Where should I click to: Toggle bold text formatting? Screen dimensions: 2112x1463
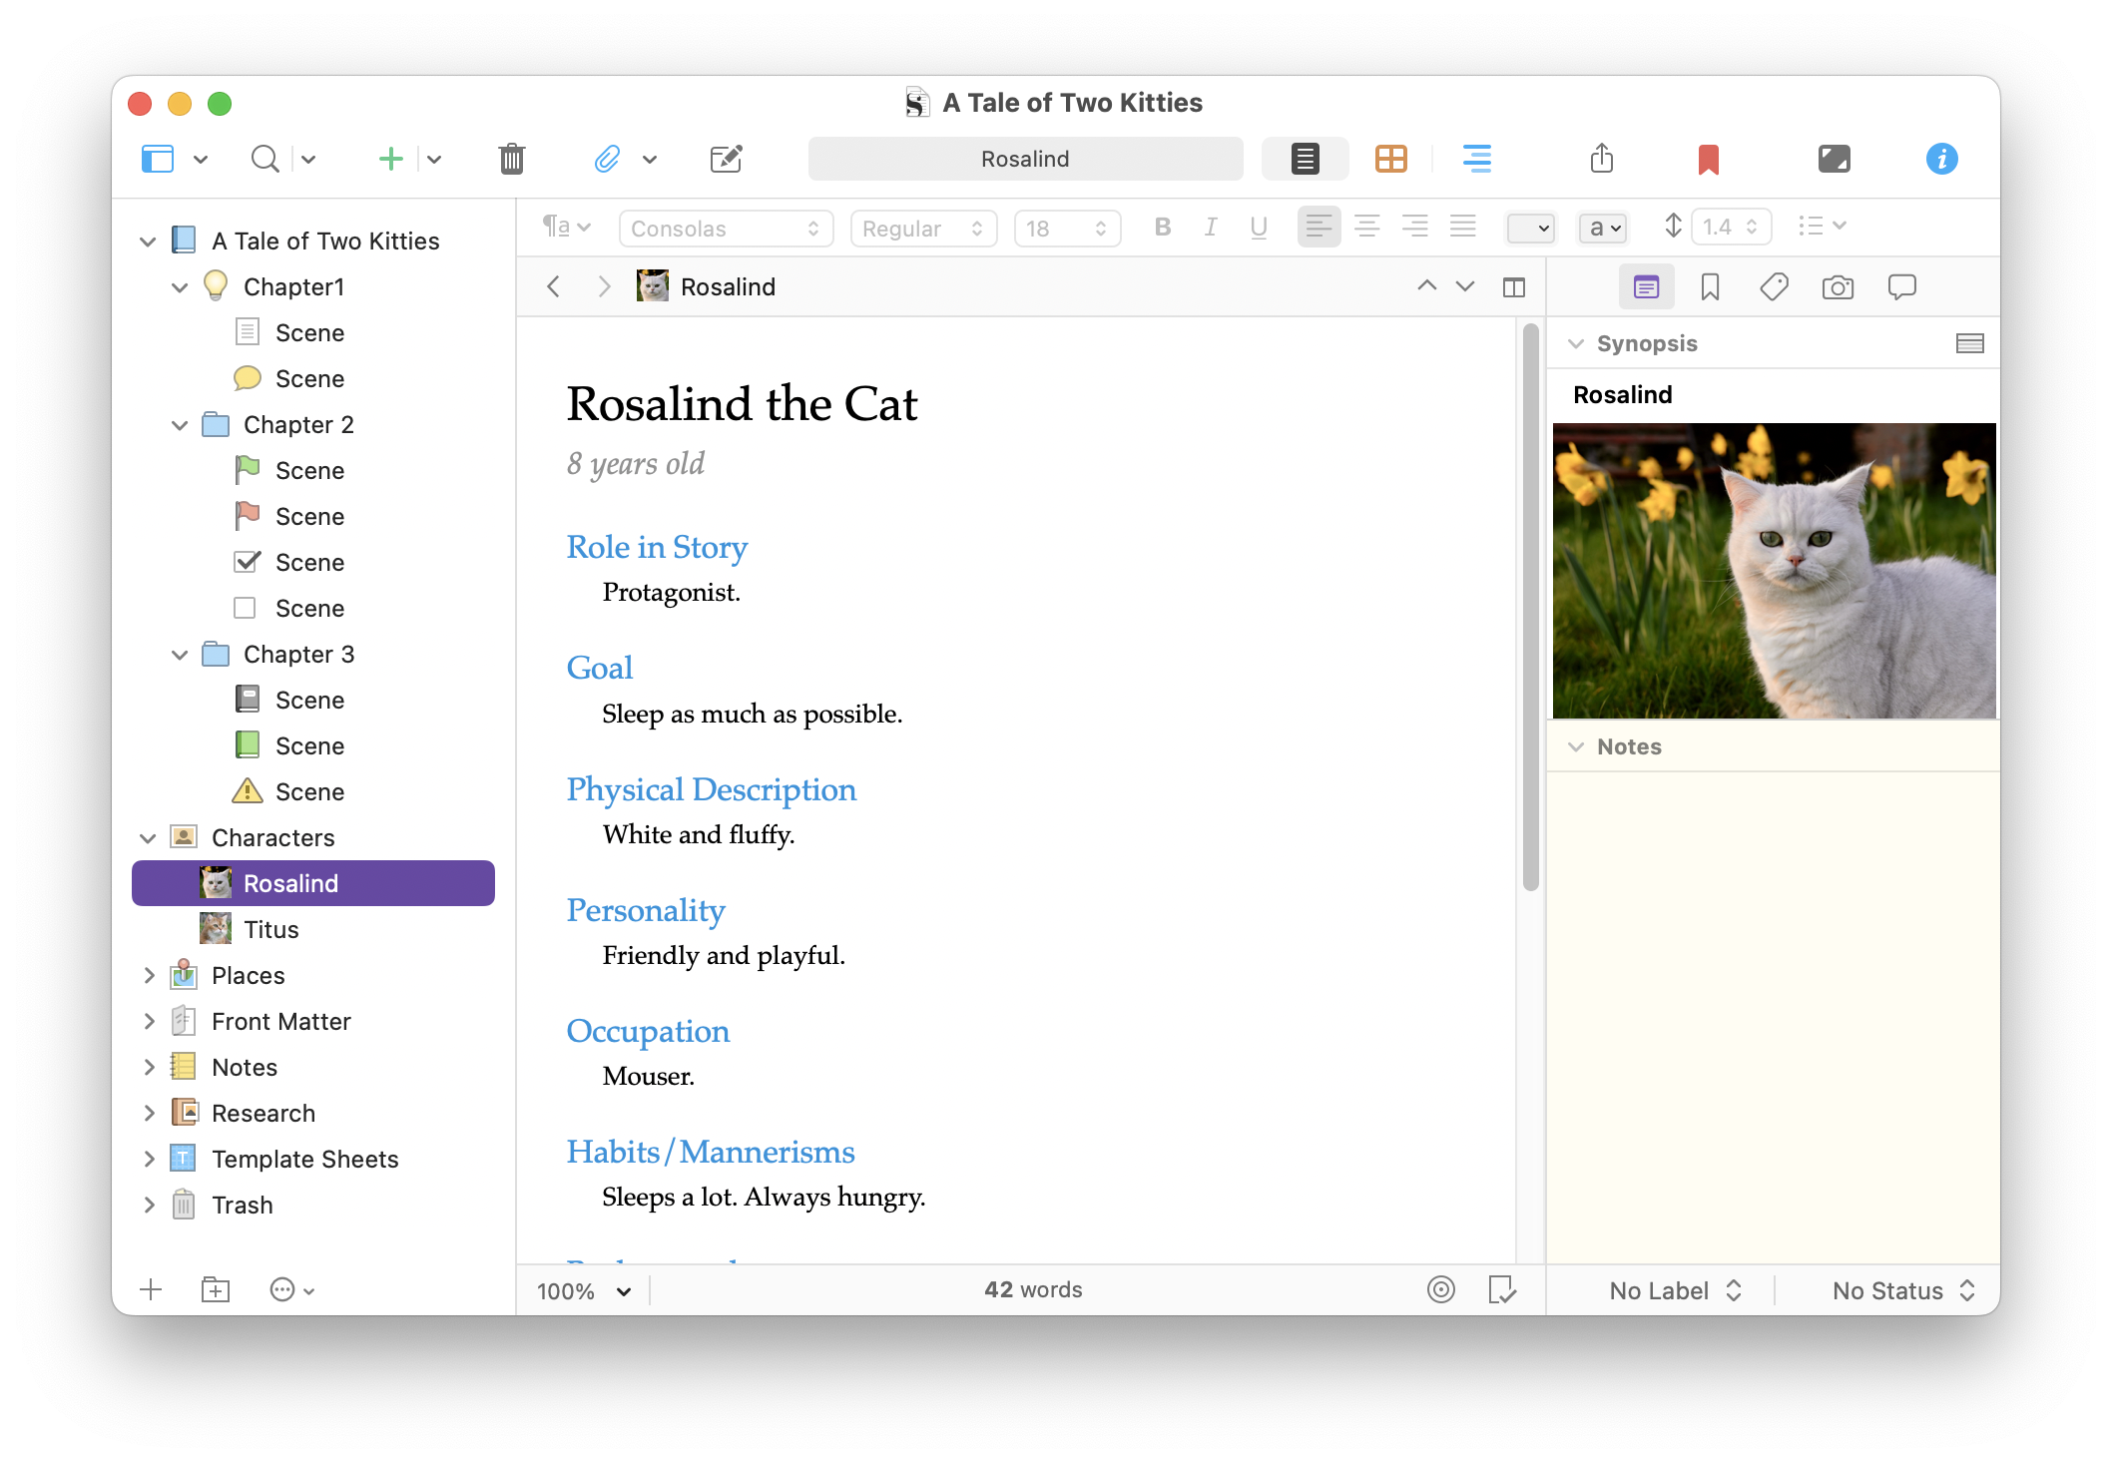click(x=1162, y=228)
